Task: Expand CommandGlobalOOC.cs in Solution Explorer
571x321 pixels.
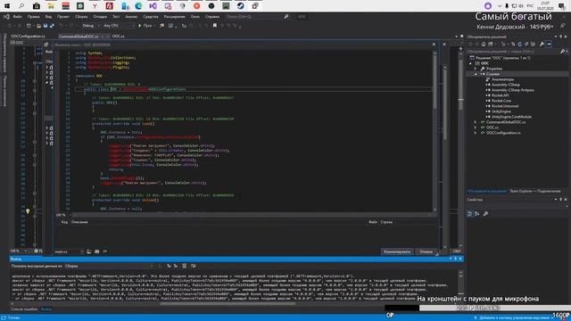Action: pos(476,122)
